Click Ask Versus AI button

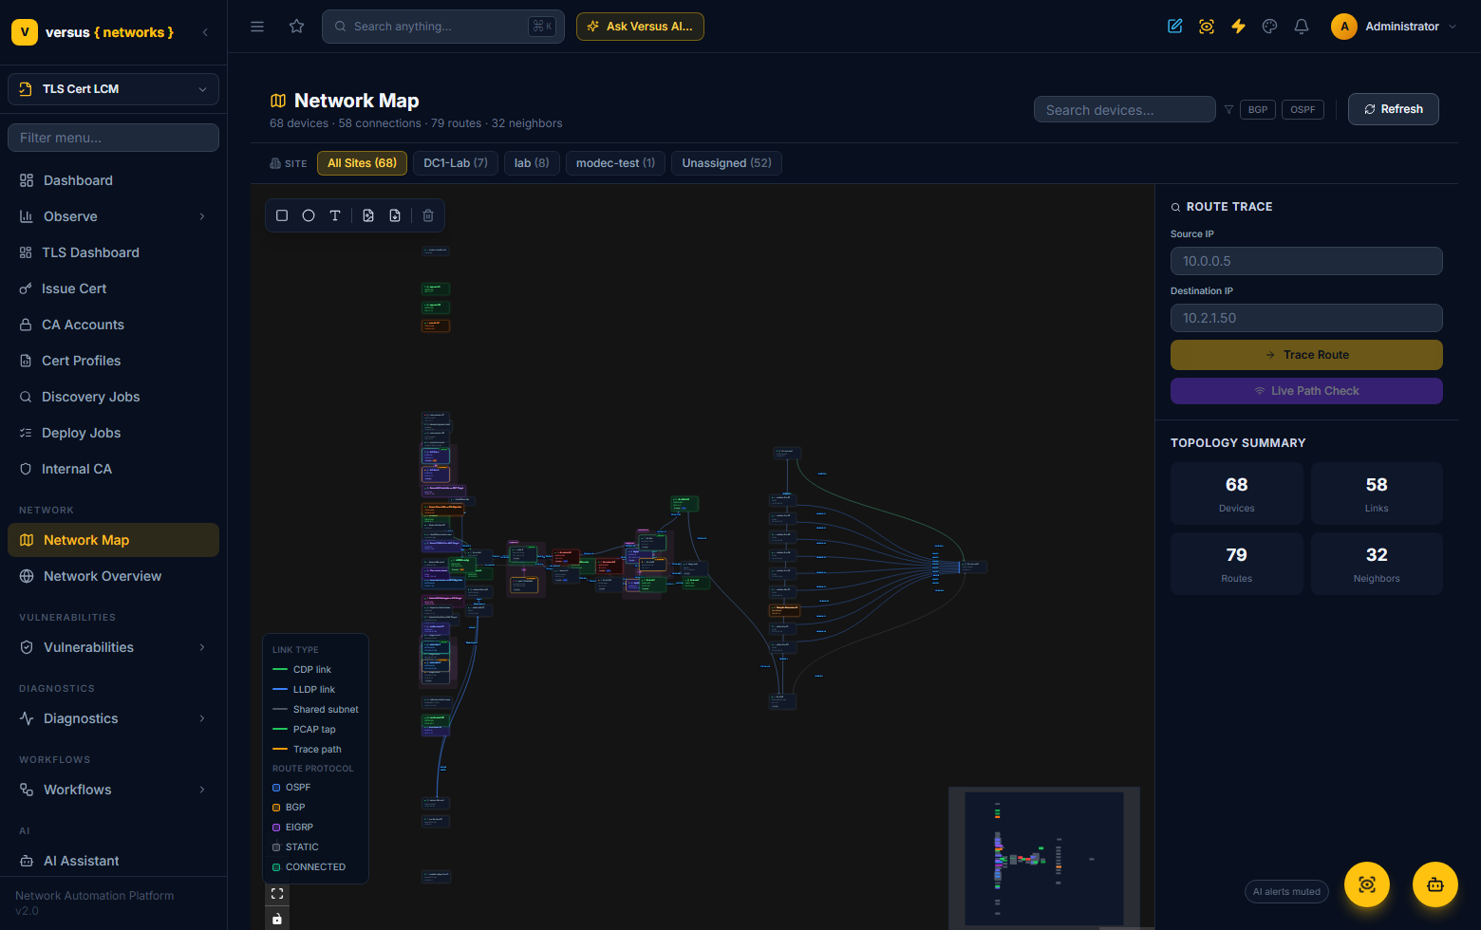pos(640,27)
